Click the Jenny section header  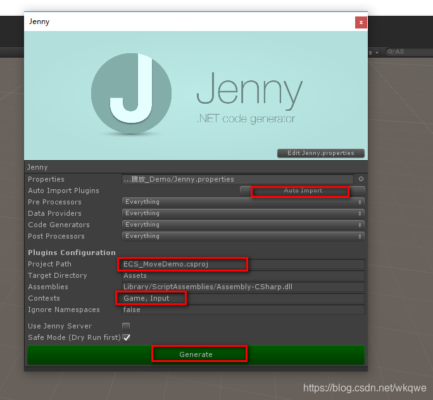point(196,167)
